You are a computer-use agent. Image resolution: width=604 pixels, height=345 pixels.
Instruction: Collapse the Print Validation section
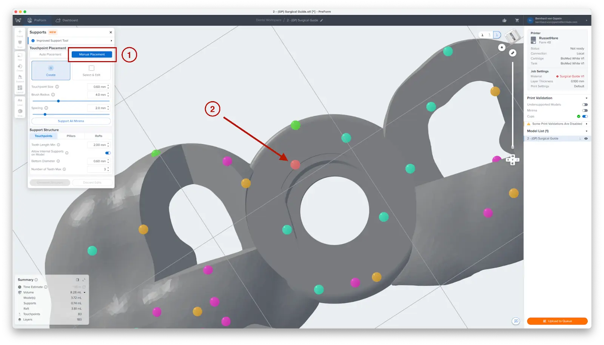(586, 98)
